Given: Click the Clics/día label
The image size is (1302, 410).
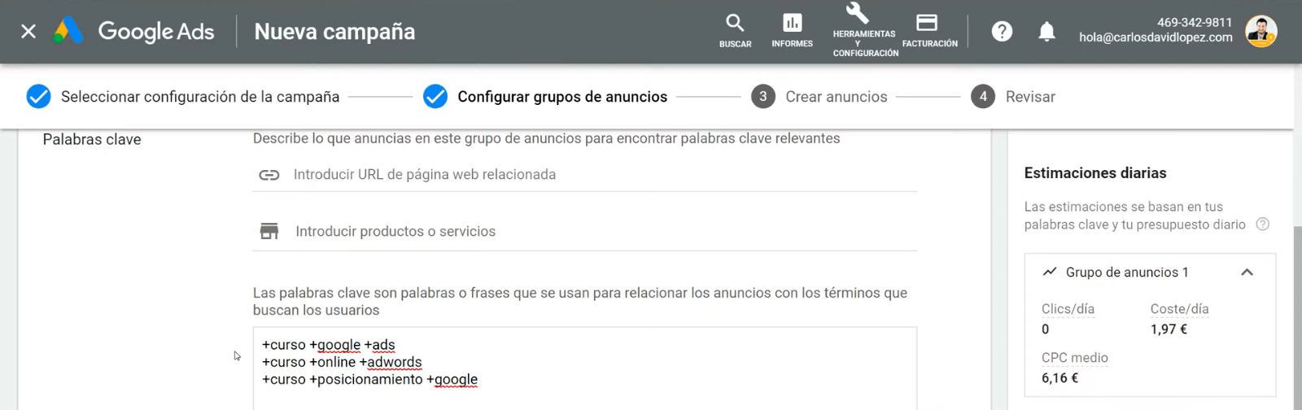Looking at the screenshot, I should (1068, 309).
